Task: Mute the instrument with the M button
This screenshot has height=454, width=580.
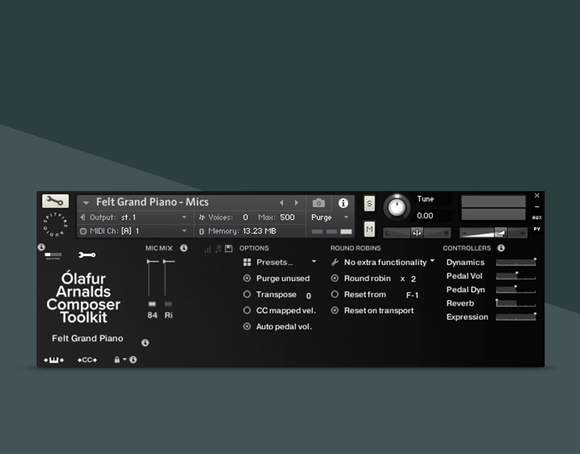Action: click(x=369, y=229)
